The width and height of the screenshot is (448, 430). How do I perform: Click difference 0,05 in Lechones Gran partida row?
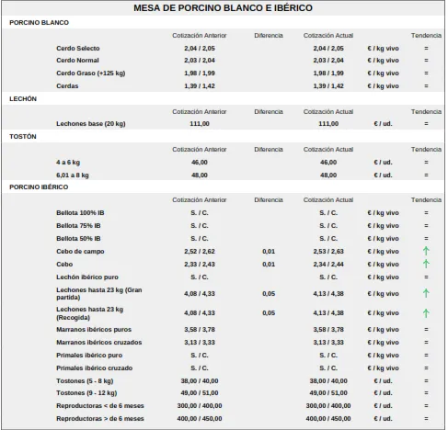pyautogui.click(x=269, y=294)
